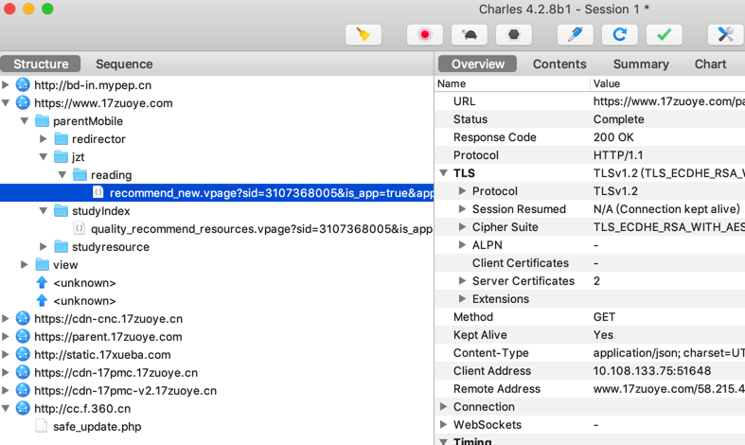Expand the Session Resumed row

(462, 209)
